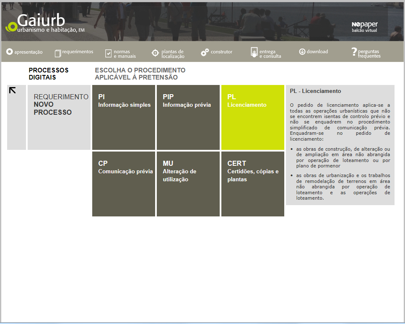Click the entrega e consulta hand icon
This screenshot has height=324, width=405.
[254, 52]
